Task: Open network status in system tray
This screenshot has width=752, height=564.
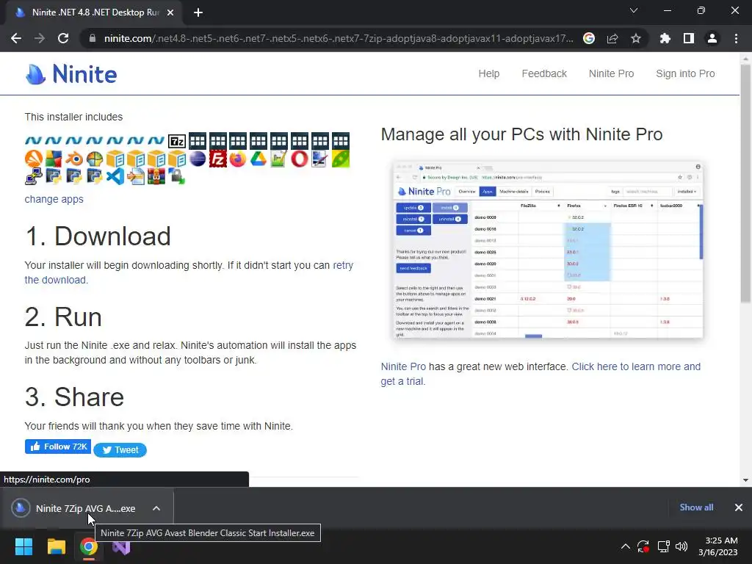Action: coord(663,546)
